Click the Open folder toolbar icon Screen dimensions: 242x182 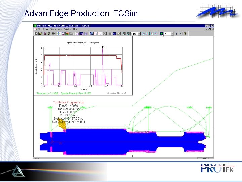pos(41,34)
